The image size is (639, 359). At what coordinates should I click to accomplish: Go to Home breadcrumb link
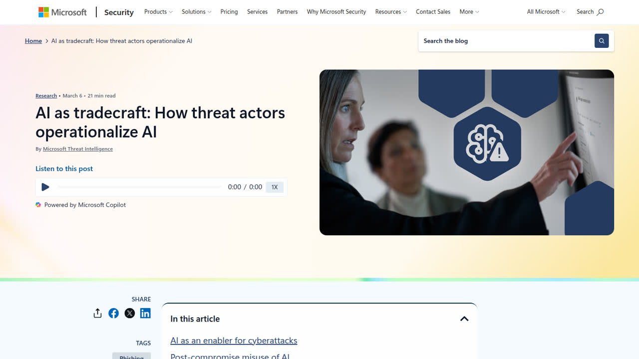tap(33, 41)
